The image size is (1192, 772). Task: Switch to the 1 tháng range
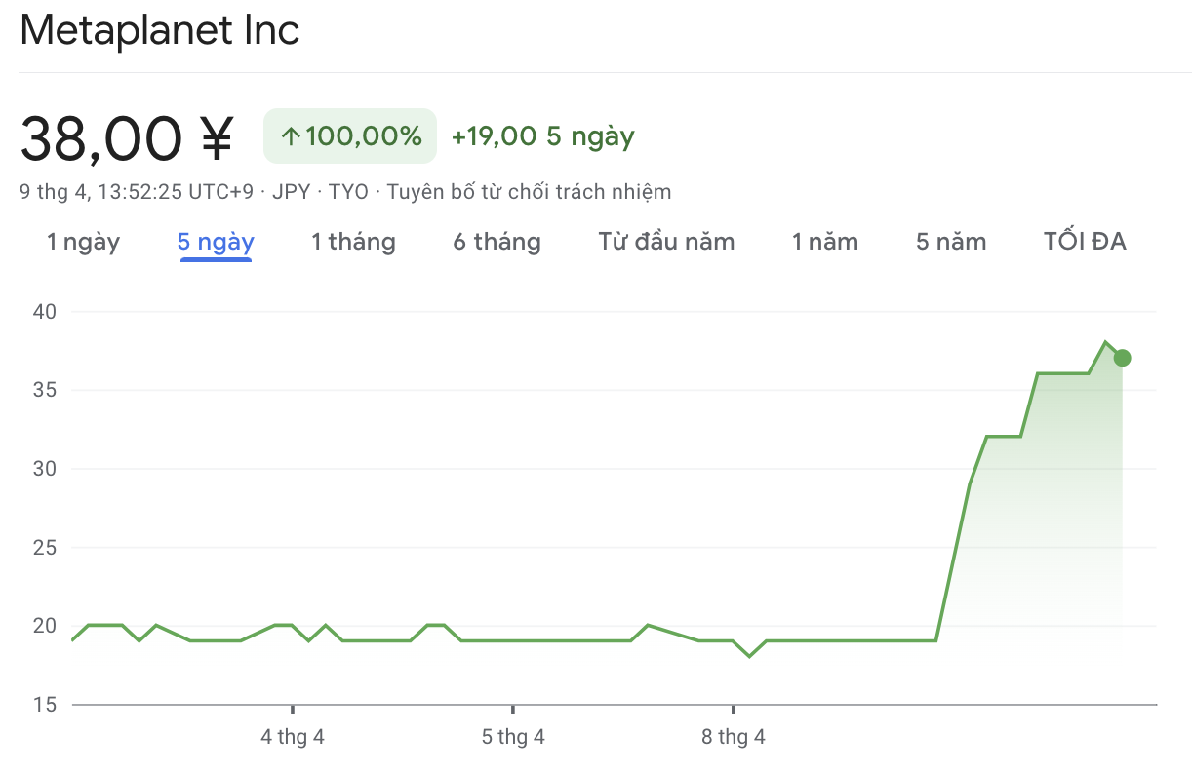tap(353, 242)
